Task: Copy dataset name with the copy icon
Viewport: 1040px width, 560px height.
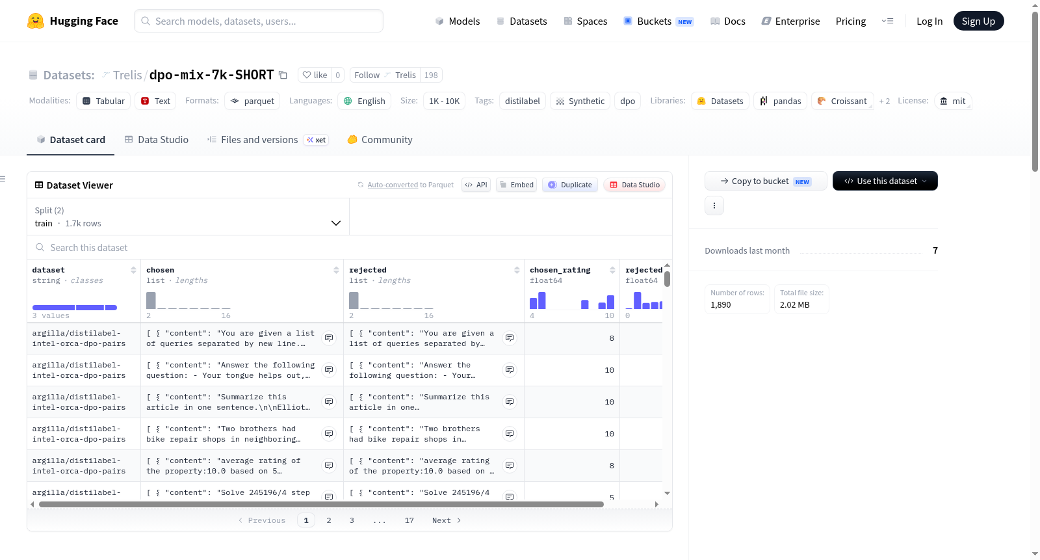Action: pos(283,75)
